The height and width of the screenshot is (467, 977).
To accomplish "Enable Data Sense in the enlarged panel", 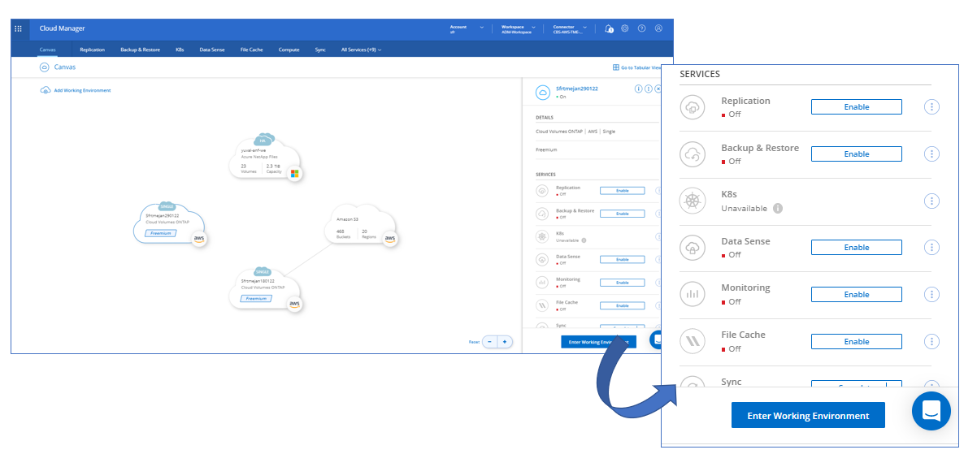I will click(x=857, y=248).
